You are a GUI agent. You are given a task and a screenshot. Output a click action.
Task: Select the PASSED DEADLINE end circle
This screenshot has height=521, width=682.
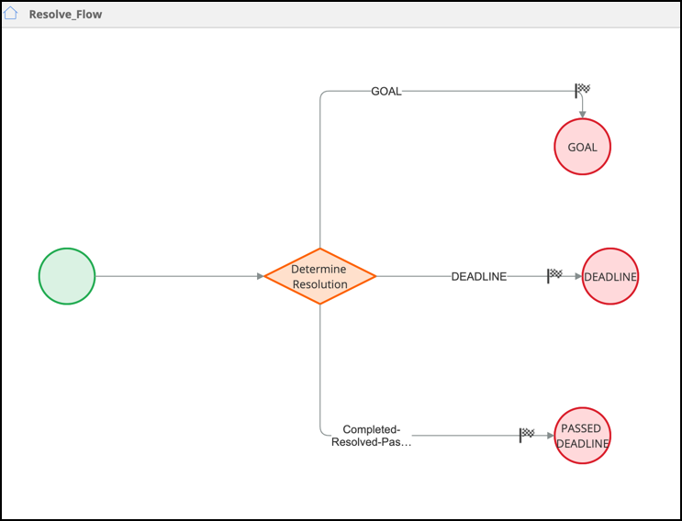tap(582, 436)
